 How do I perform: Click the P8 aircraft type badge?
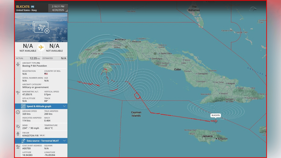[32, 7]
